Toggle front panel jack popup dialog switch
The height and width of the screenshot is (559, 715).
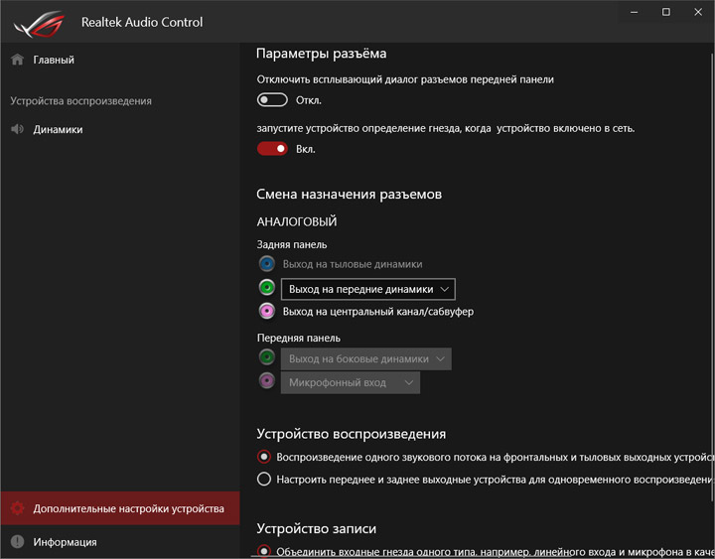click(x=272, y=100)
